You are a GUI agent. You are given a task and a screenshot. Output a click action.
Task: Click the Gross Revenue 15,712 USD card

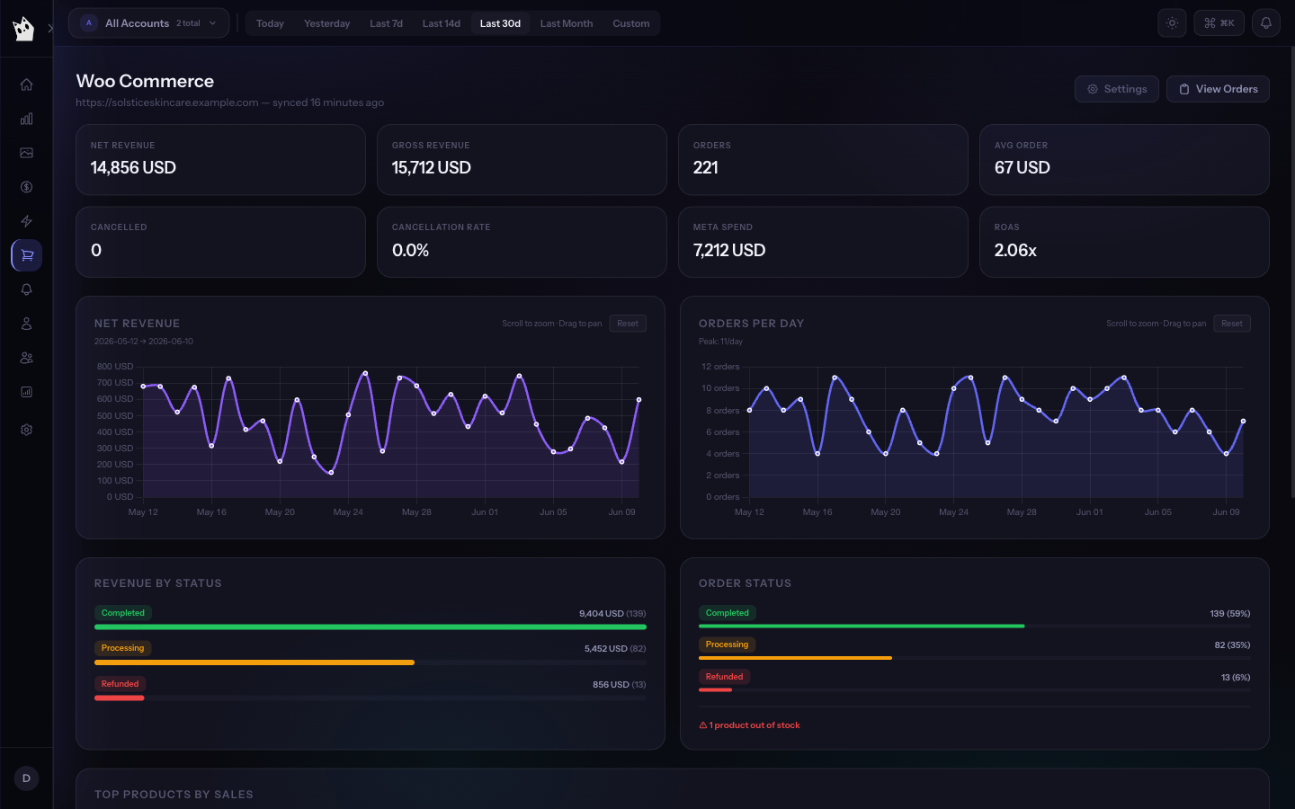pos(522,160)
